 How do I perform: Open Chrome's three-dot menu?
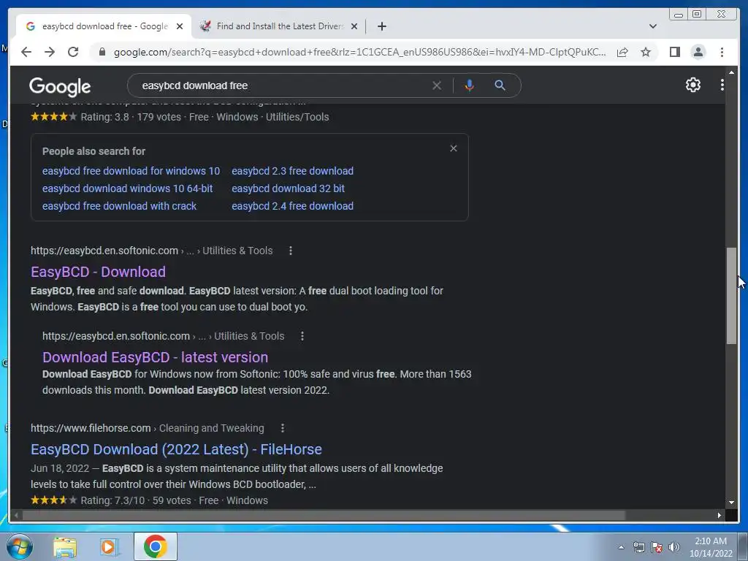point(722,52)
